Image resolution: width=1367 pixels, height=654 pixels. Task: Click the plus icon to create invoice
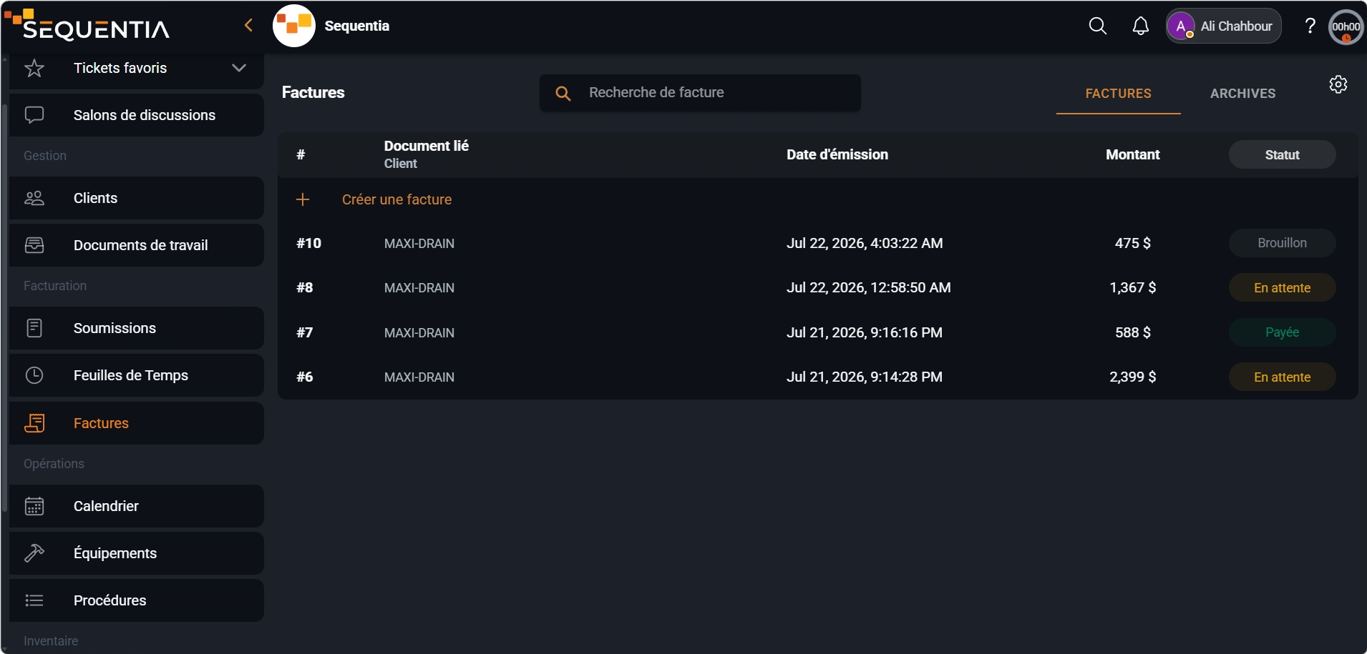[303, 199]
